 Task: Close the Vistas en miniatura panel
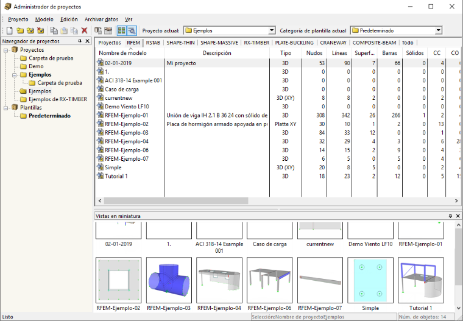tap(458, 216)
